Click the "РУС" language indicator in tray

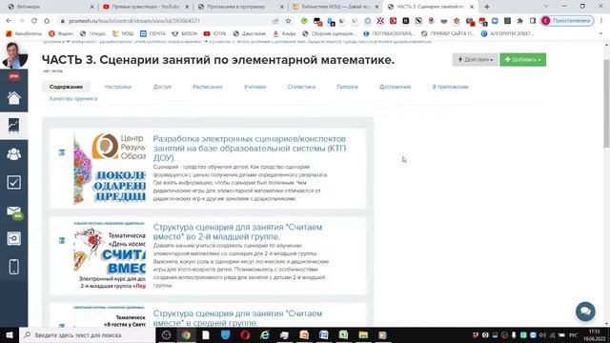[x=574, y=334]
